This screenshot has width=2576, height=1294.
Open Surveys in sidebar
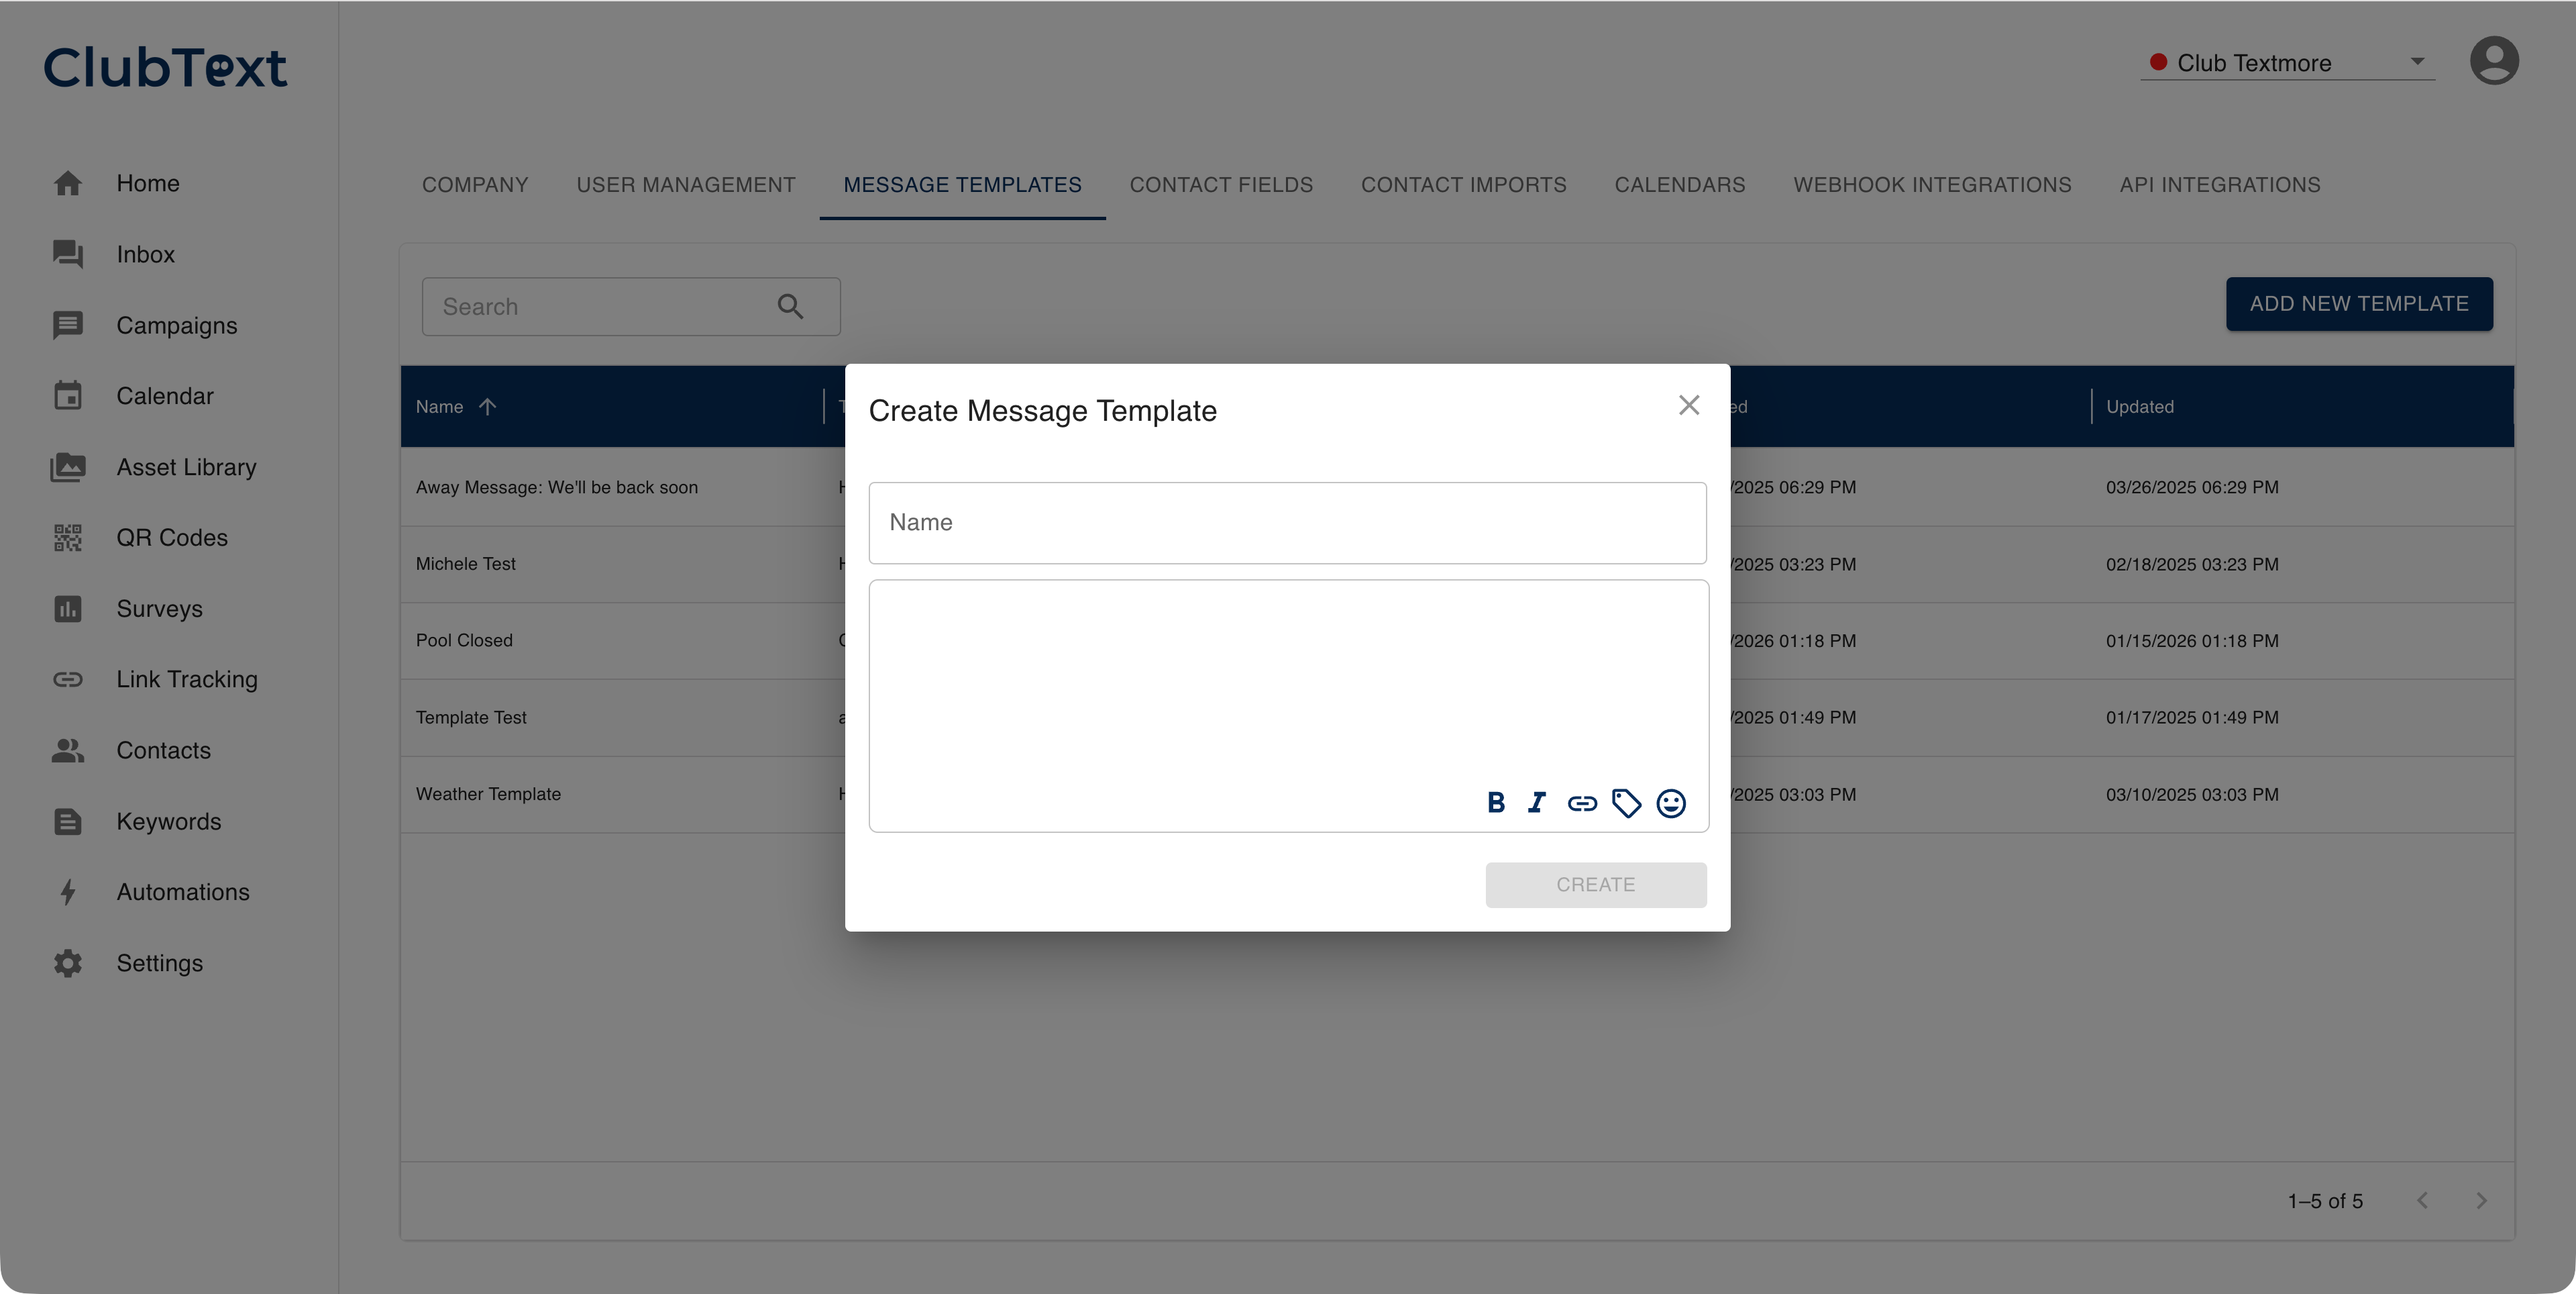coord(159,609)
